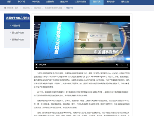This screenshot has width=154, height=116.
Task: Go to 首页 in the breadcrumb
Action: 17,8
